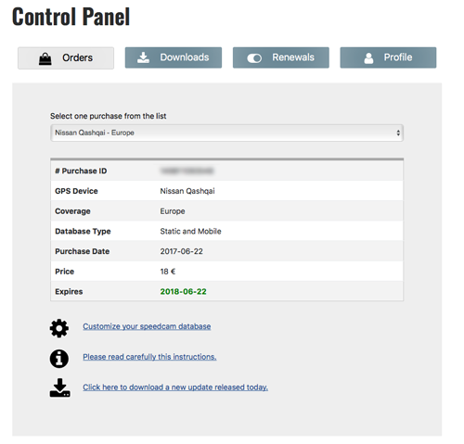464x444 pixels.
Task: Download the new update released today
Action: pyautogui.click(x=175, y=387)
